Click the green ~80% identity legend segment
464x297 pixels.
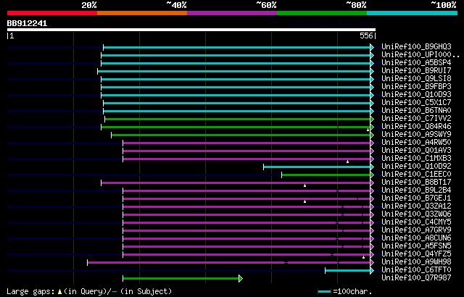point(322,13)
